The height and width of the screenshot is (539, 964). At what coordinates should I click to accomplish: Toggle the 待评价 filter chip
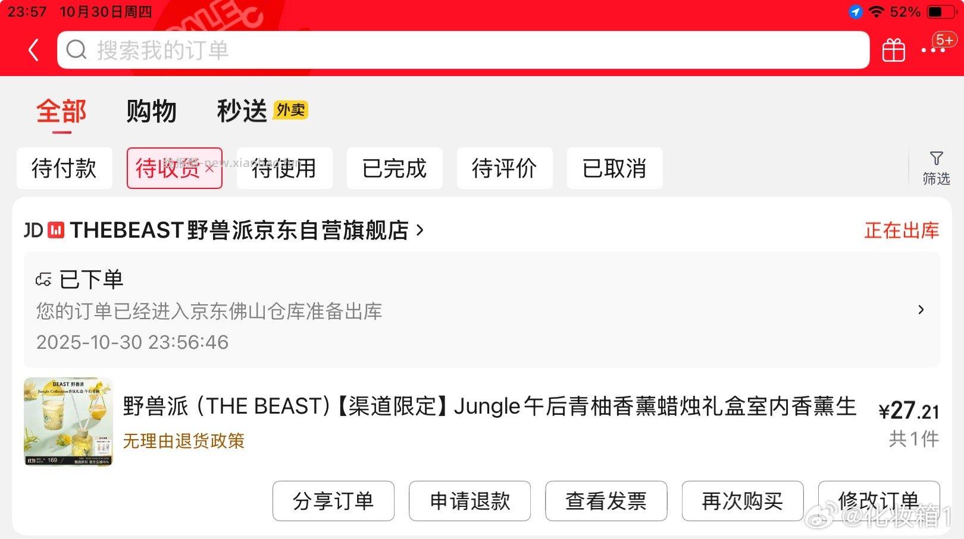click(x=505, y=168)
